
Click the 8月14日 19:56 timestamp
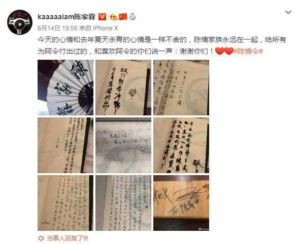pos(57,28)
